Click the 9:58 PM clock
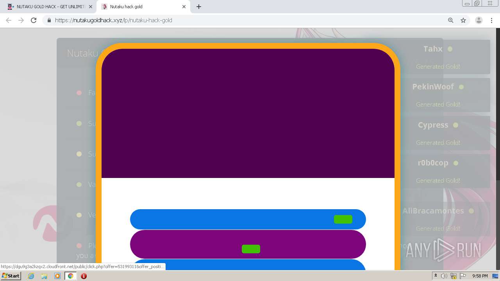The image size is (500, 281). [480, 276]
